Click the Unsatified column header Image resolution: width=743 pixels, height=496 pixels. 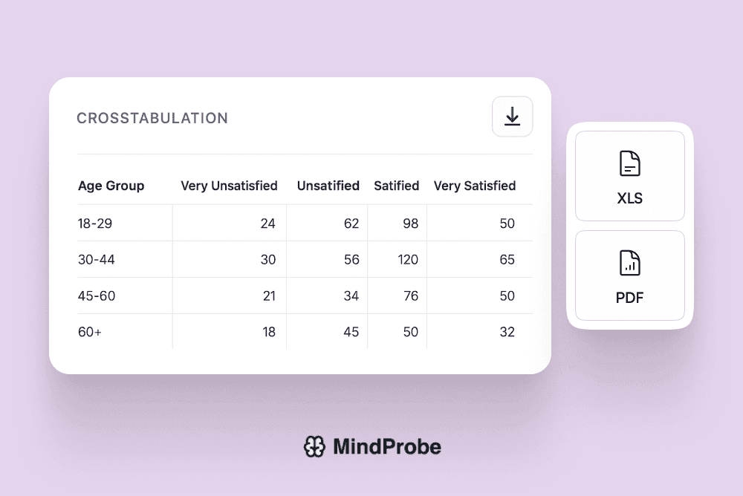click(328, 186)
